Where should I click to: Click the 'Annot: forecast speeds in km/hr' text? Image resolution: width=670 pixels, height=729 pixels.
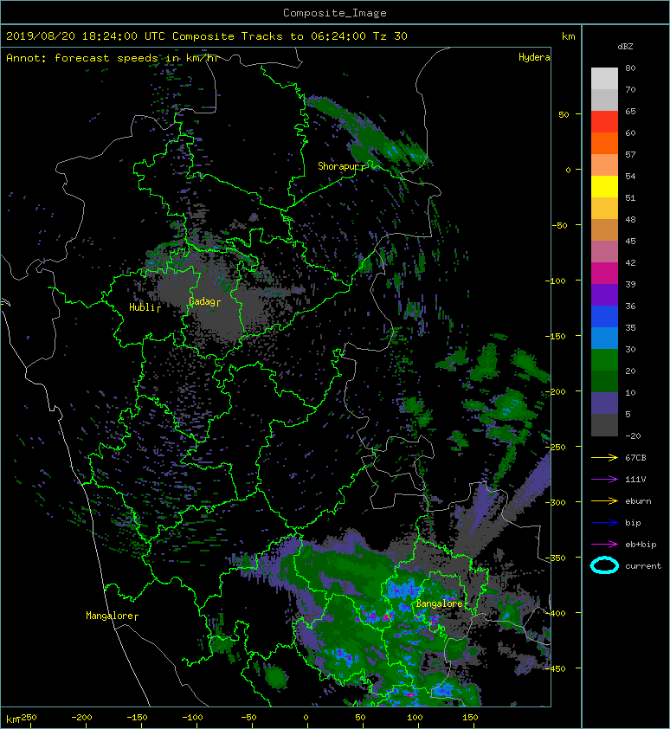click(x=113, y=58)
